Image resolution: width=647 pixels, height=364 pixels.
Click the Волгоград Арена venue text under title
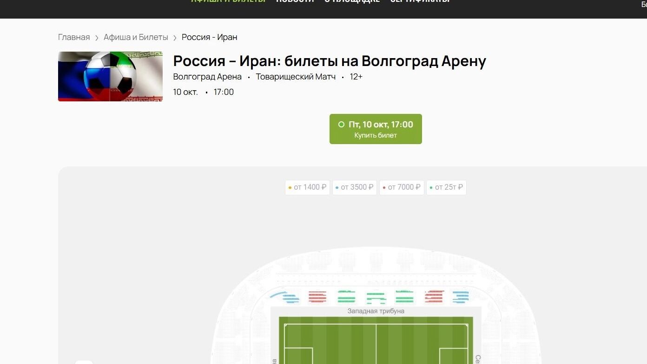pyautogui.click(x=207, y=77)
